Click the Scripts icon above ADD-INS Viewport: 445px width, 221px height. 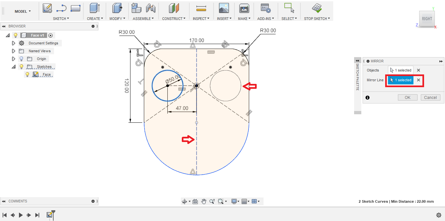[x=265, y=8]
